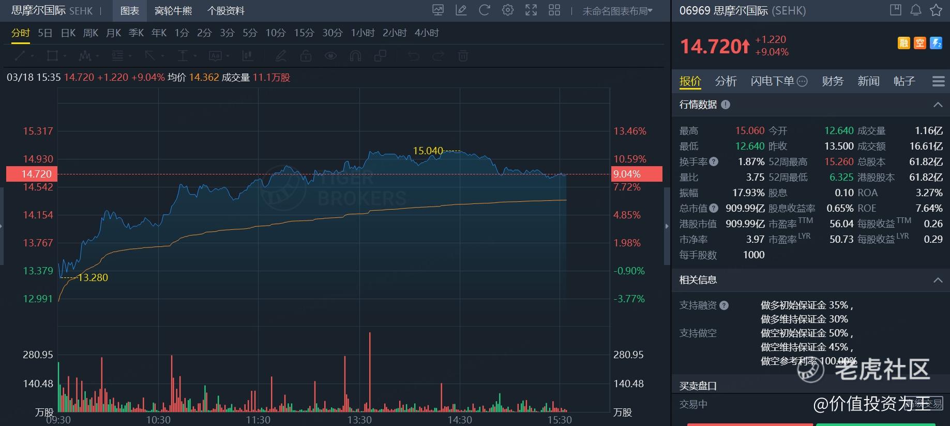Toggle lock drawings padlock icon
This screenshot has height=426, width=950.
(306, 55)
